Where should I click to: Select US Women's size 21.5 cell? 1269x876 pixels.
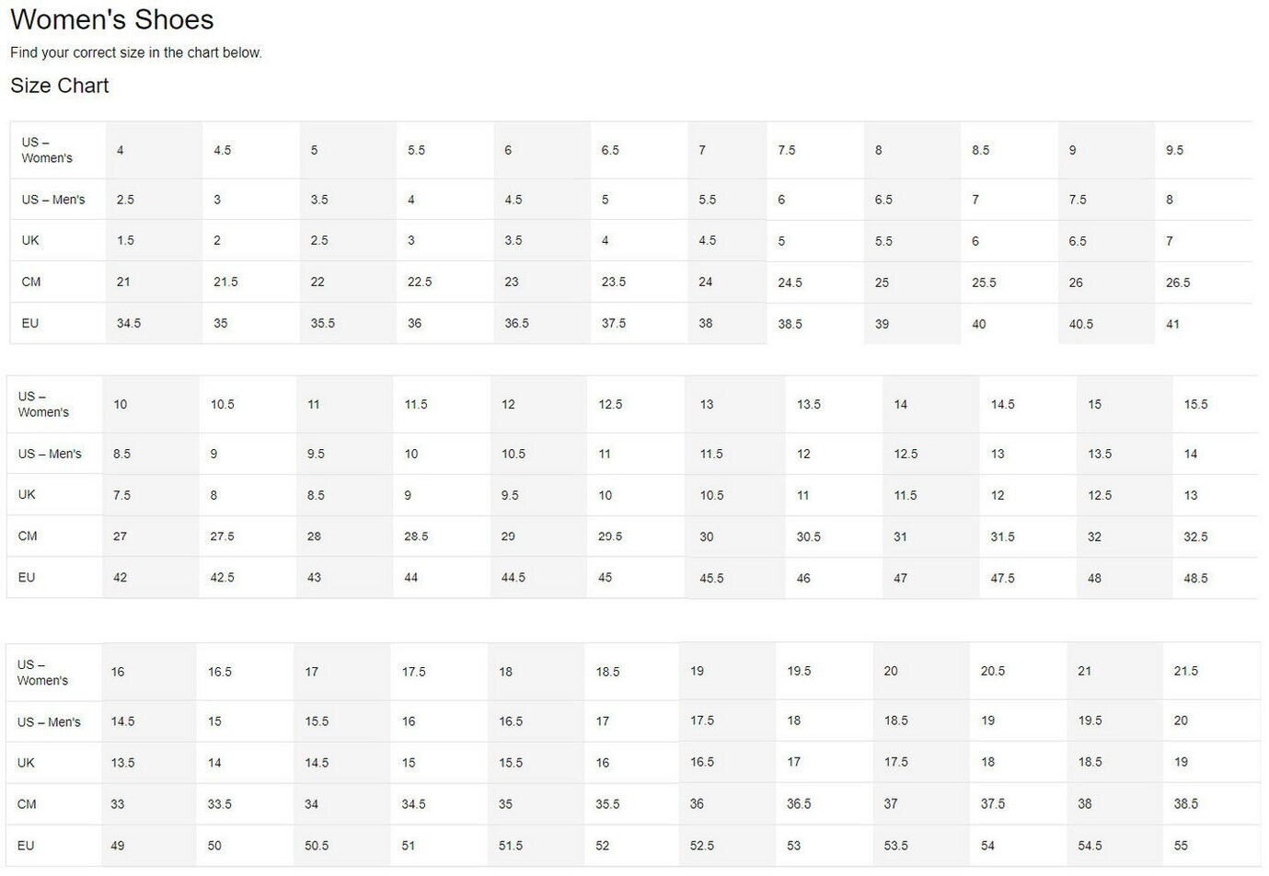tap(1186, 671)
